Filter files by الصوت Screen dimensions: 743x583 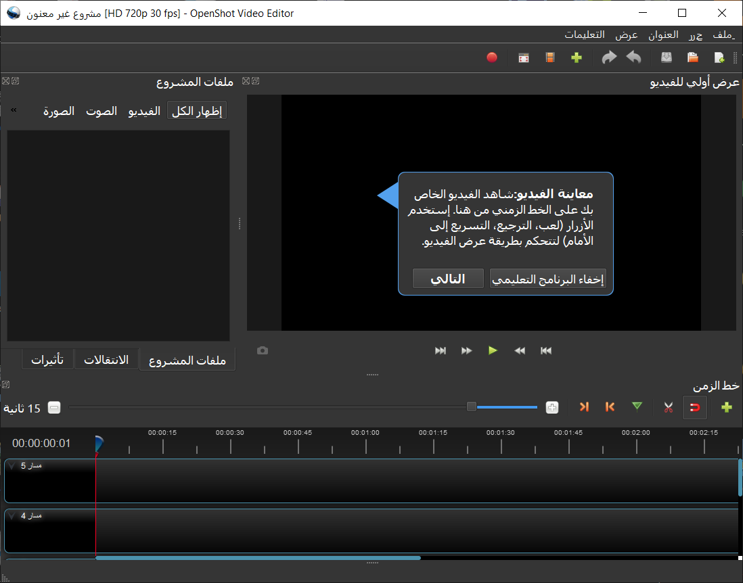click(102, 111)
